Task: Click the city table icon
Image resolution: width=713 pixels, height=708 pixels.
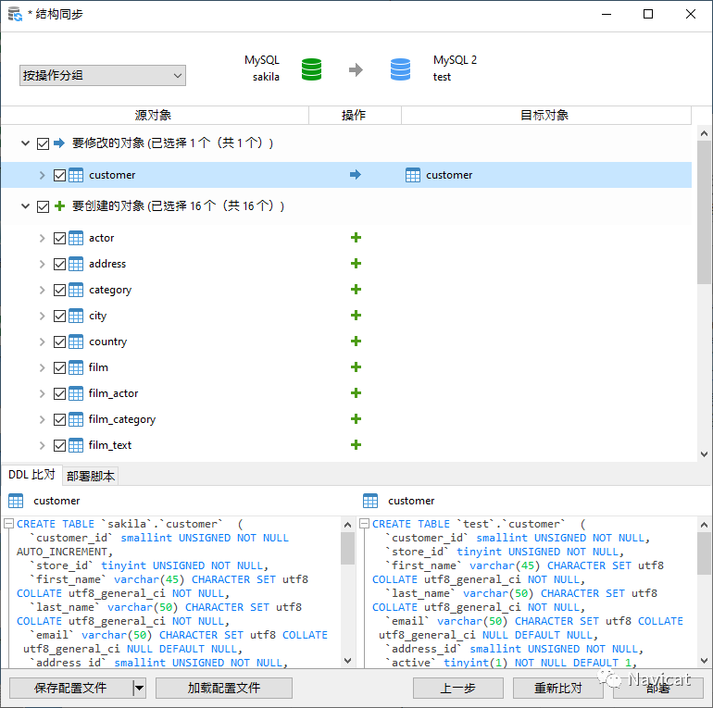Action: pos(76,316)
